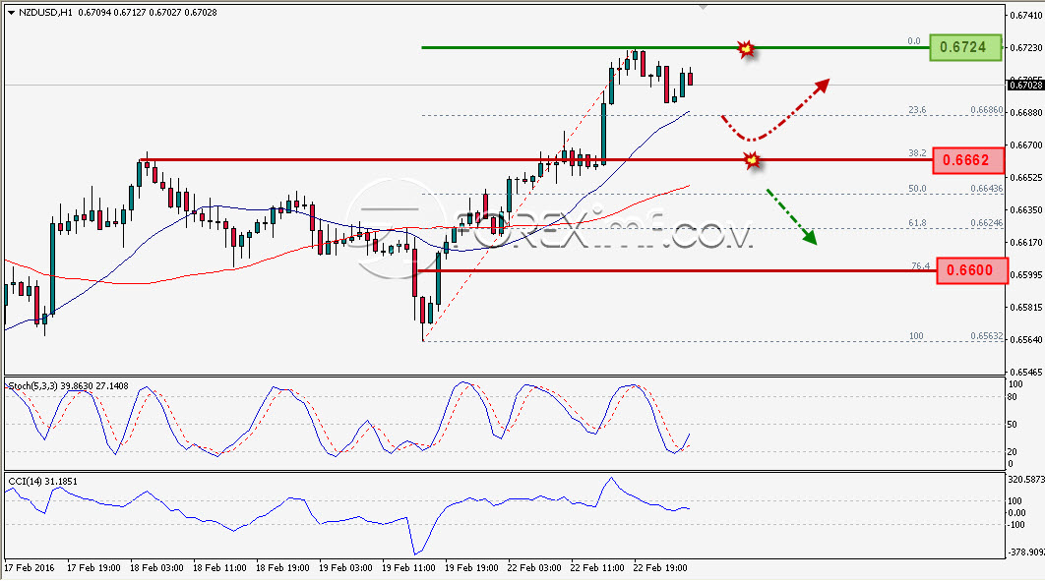Click price axis value 0.65465
Viewport: 1045px width, 581px height.
(1026, 372)
